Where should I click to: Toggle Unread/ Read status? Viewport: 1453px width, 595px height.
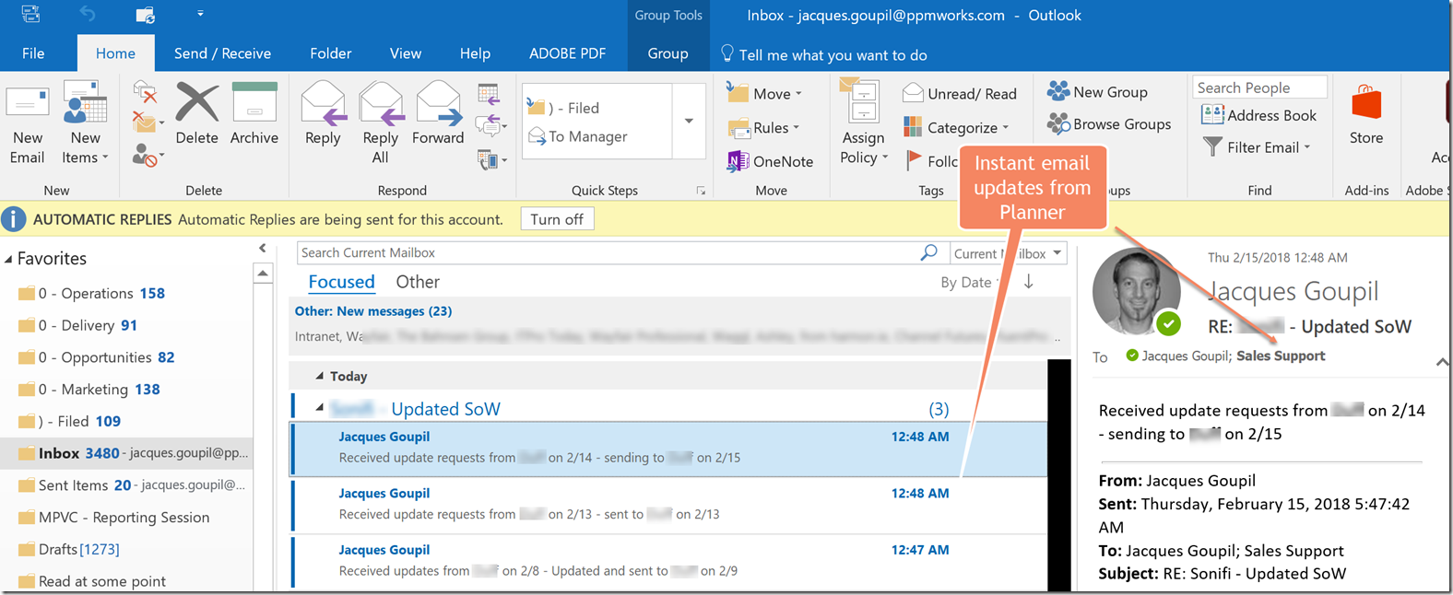click(960, 93)
